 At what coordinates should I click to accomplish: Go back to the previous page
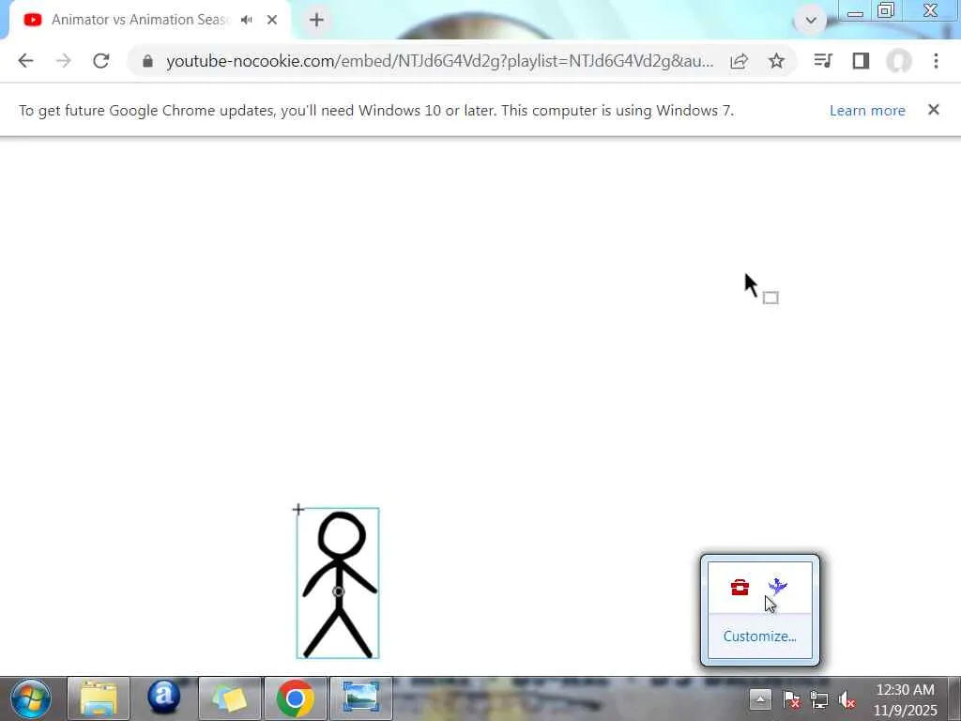click(x=25, y=61)
